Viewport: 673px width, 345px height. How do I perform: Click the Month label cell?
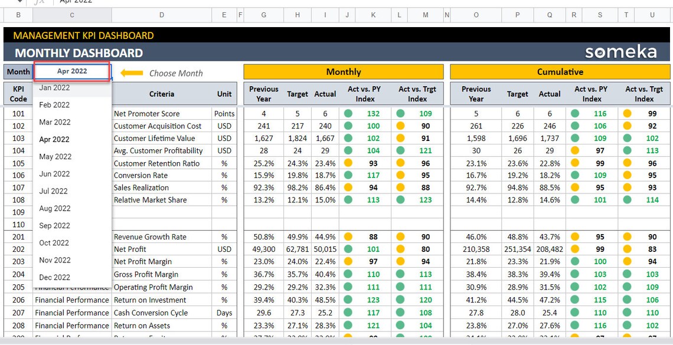click(18, 71)
